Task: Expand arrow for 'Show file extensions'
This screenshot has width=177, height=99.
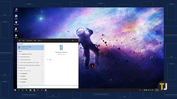Action: point(42,60)
